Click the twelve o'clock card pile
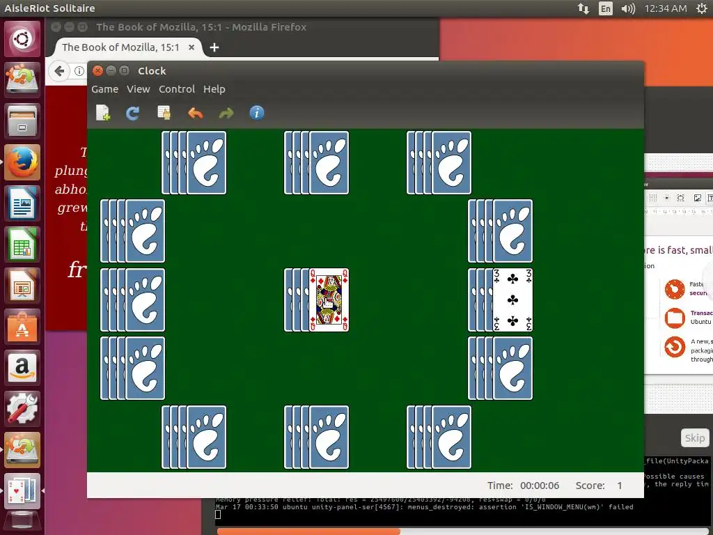The image size is (713, 535). point(317,163)
